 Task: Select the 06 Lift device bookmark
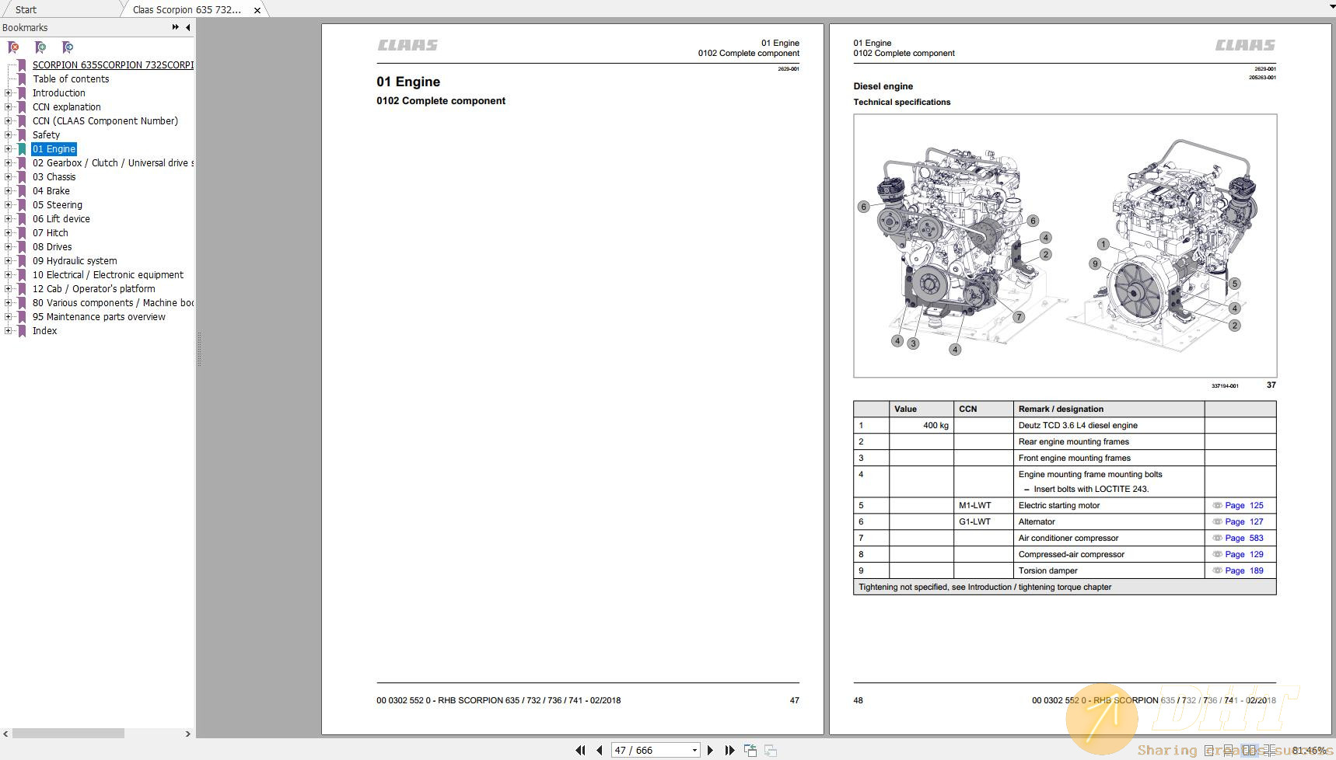click(61, 218)
